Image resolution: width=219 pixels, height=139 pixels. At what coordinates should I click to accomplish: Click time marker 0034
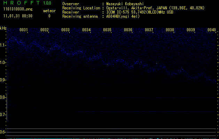point(86,30)
